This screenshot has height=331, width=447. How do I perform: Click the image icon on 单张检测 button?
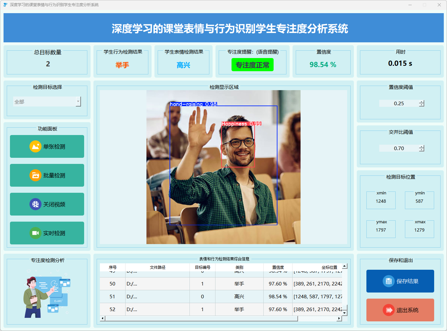35,147
